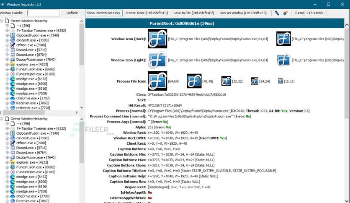Click iTunesFusion.exe icon in Owner hierarchy
Screen dimensions: 350x203
coord(13,167)
